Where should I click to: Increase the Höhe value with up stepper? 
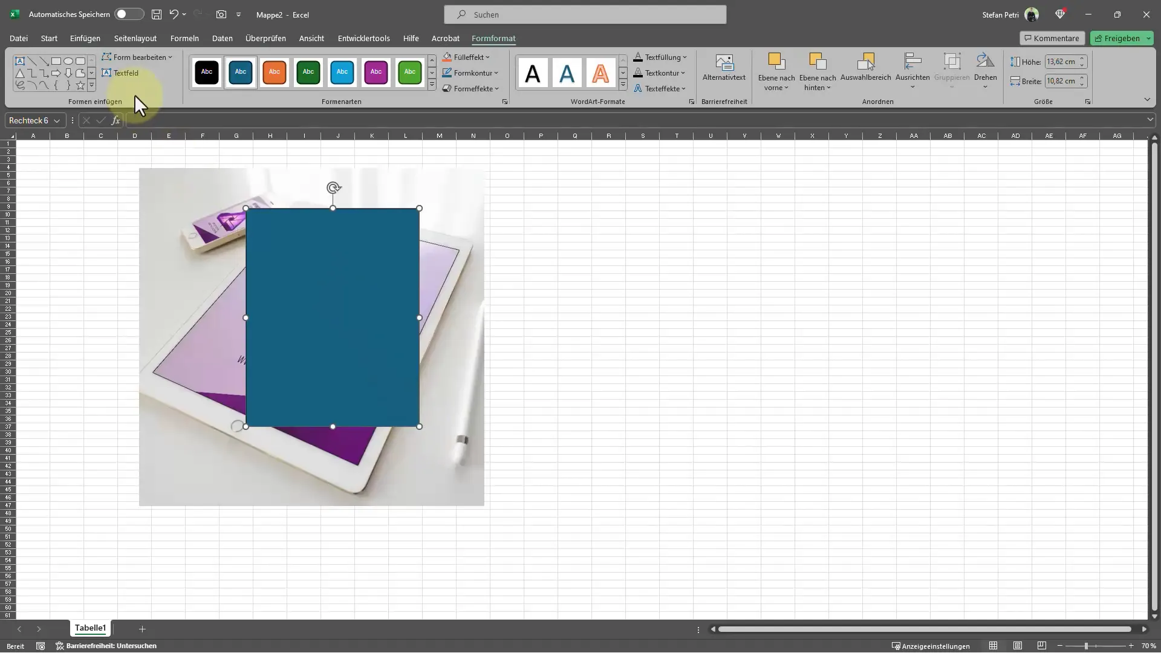[x=1082, y=59]
